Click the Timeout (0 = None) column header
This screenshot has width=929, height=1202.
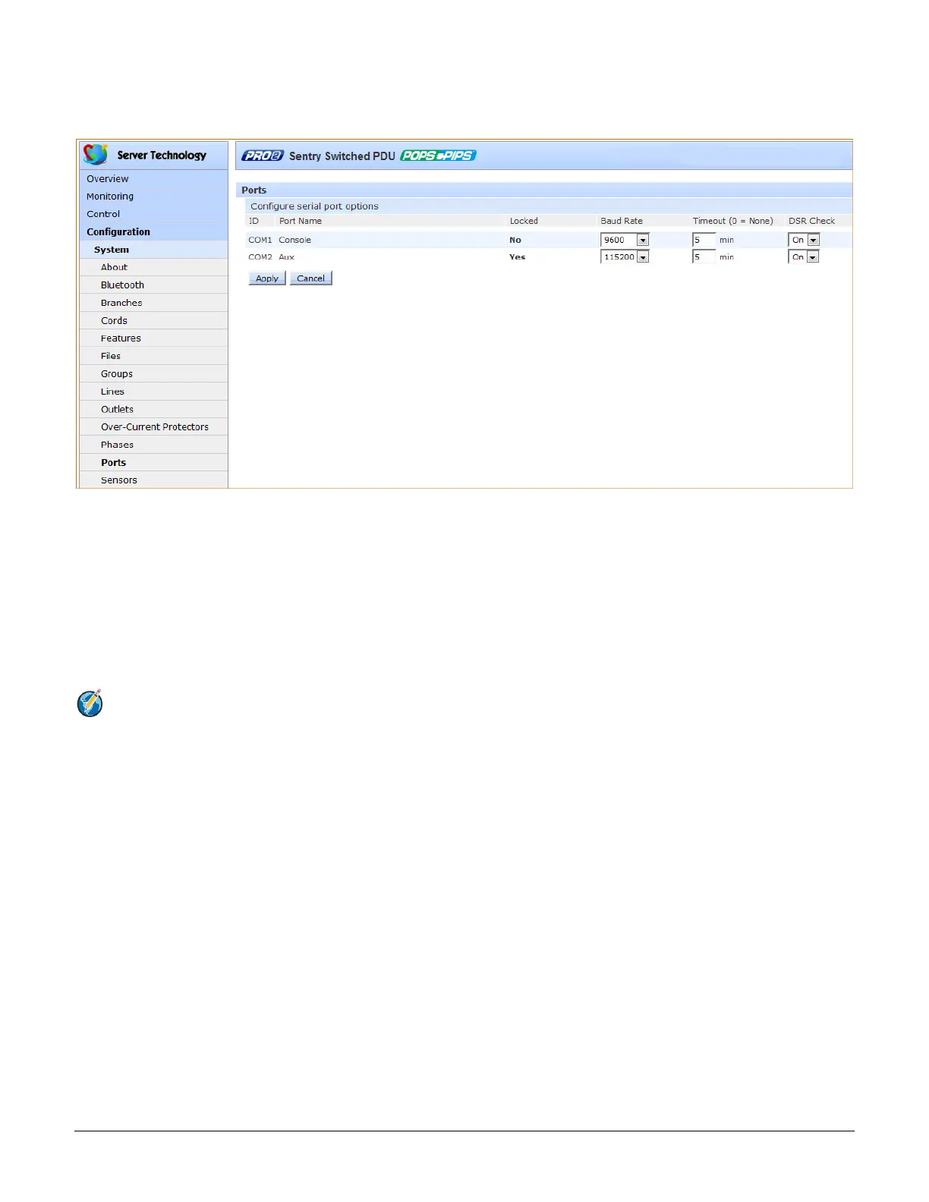(732, 221)
